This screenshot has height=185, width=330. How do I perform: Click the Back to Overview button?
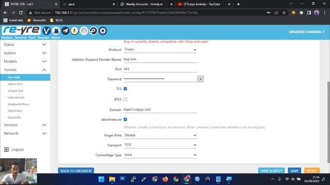(x=76, y=171)
